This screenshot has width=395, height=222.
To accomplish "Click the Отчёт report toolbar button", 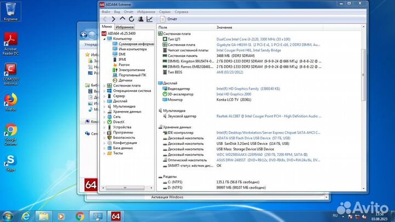I will (x=168, y=19).
